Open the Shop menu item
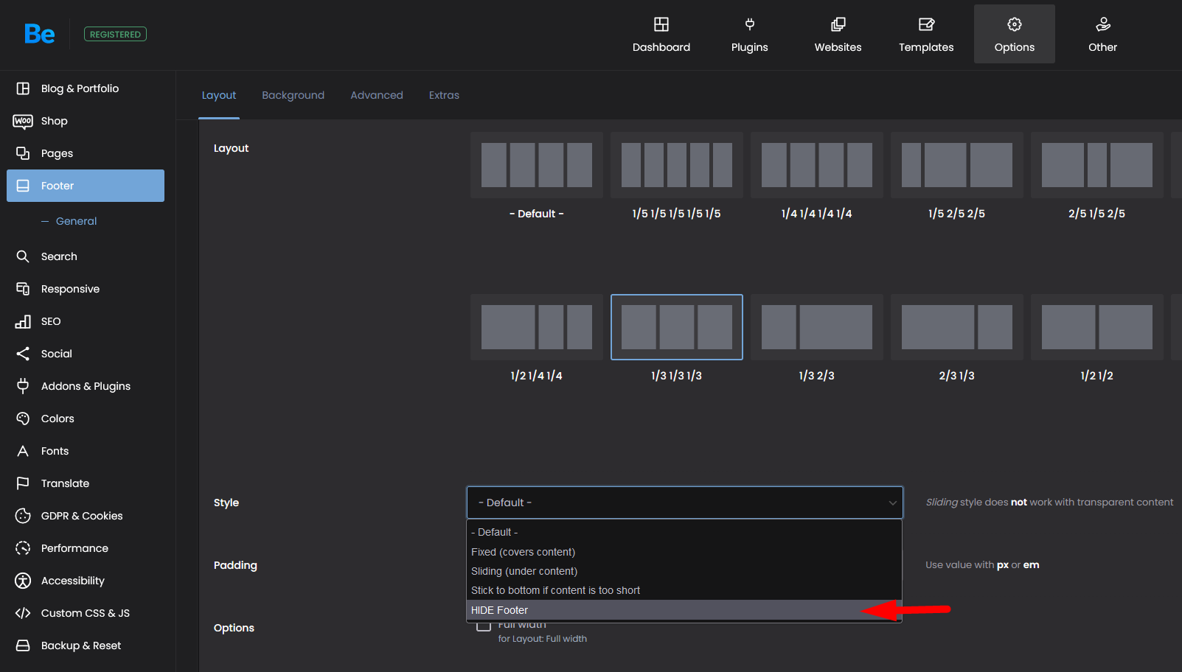Image resolution: width=1182 pixels, height=672 pixels. click(x=54, y=121)
